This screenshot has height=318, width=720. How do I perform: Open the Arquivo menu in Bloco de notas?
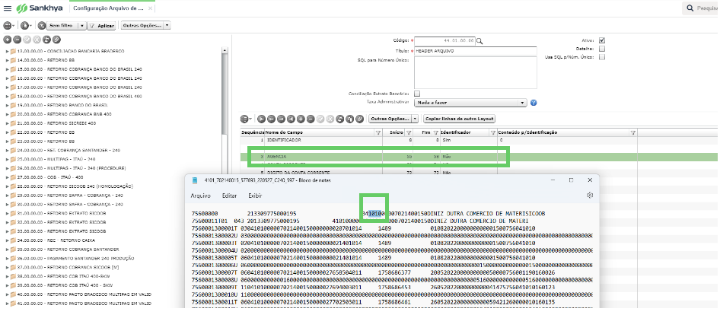(201, 196)
